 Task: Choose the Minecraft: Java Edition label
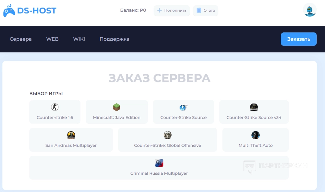coord(117,118)
